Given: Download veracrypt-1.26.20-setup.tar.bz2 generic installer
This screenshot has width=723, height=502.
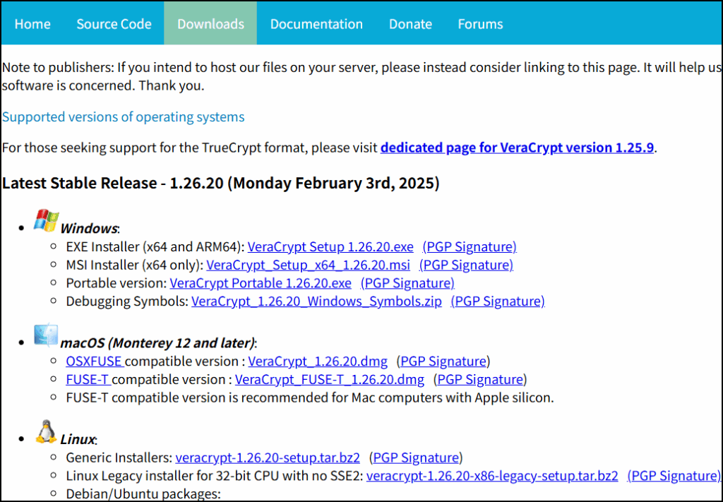Looking at the screenshot, I should point(268,458).
